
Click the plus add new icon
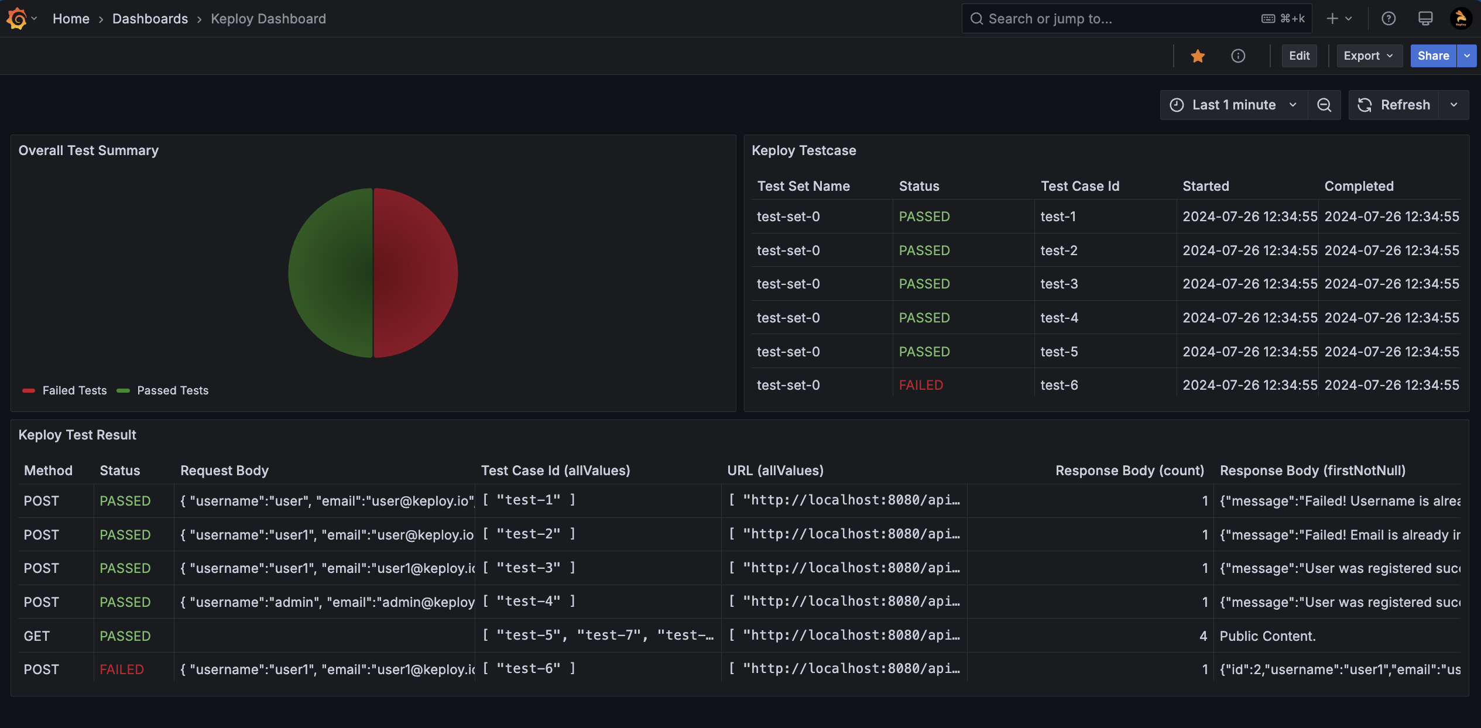1332,19
